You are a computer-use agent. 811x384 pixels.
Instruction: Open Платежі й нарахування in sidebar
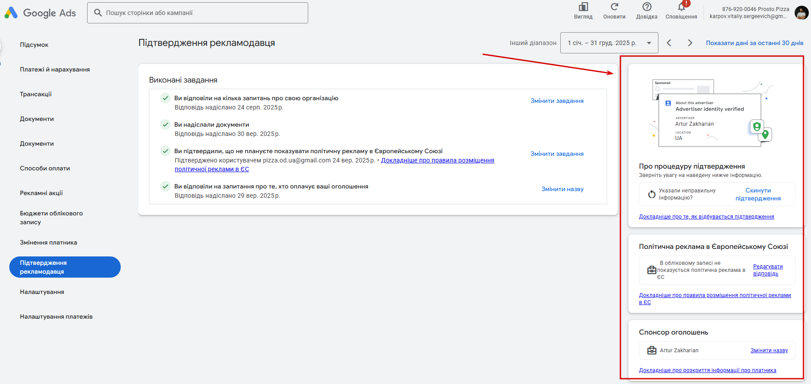55,69
